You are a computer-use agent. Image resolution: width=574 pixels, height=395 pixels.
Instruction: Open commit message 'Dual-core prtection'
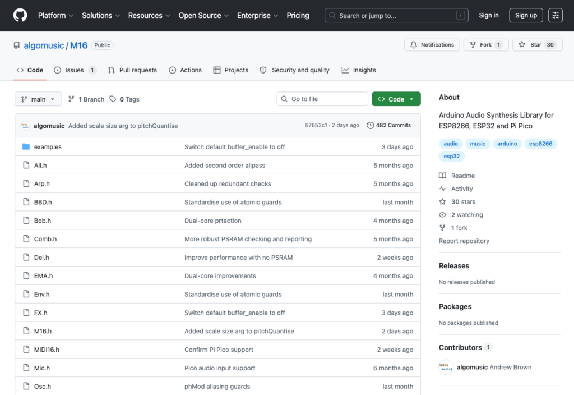(x=212, y=221)
